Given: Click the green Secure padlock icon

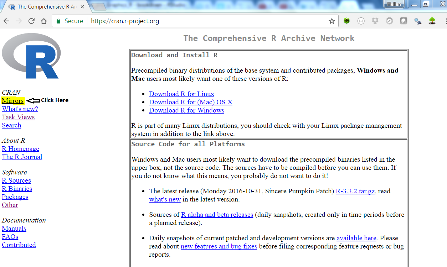Looking at the screenshot, I should point(58,21).
